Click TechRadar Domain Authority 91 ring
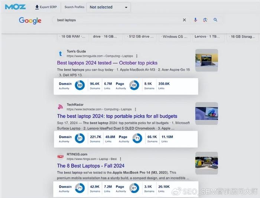 (80, 138)
